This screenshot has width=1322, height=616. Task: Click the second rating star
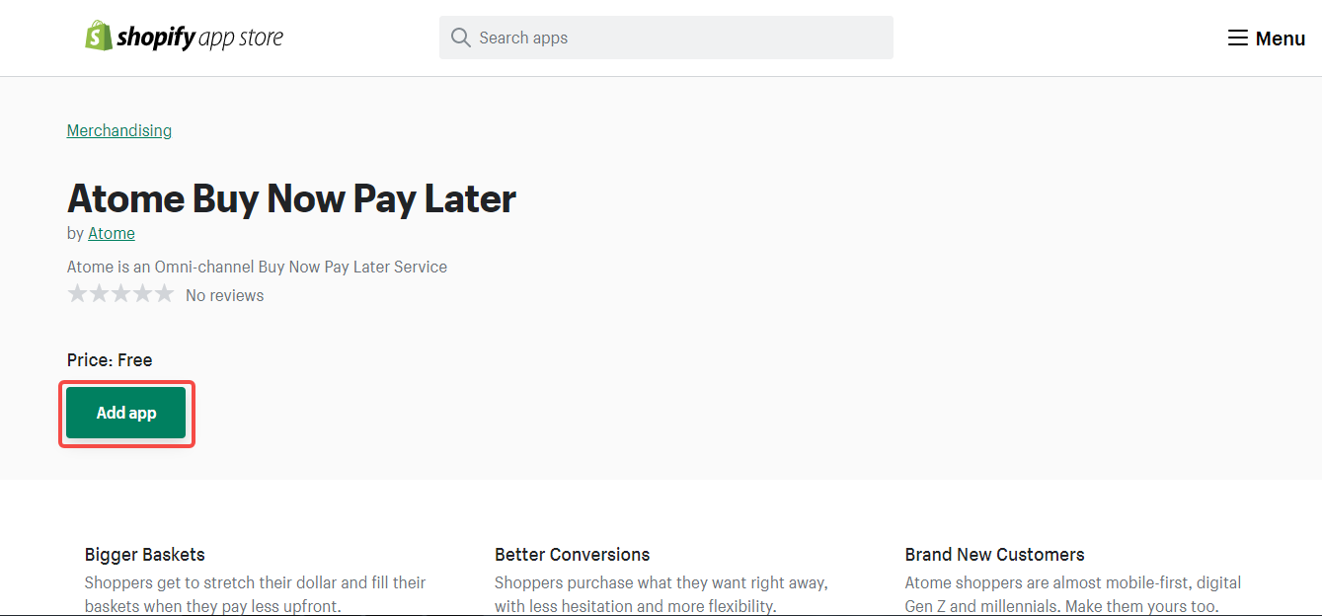point(99,293)
